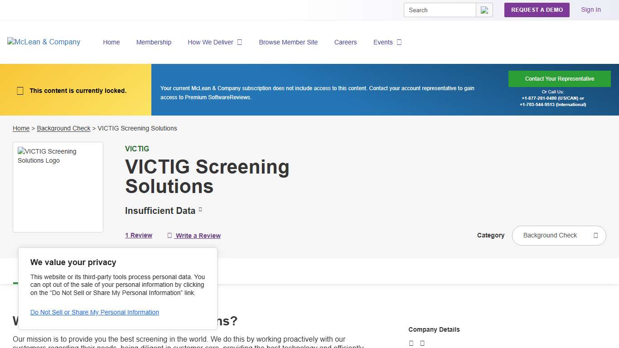This screenshot has width=619, height=348.
Task: Click the Sign In link
Action: point(590,10)
